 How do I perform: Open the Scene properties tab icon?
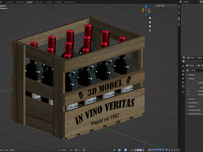click(183, 82)
